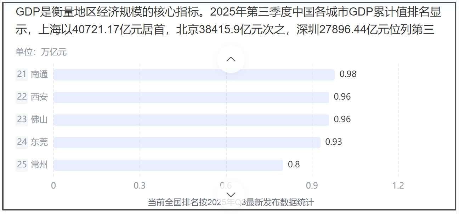This screenshot has width=459, height=214.
Task: Click the rank 25 badge beside 常州
Action: click(x=22, y=164)
